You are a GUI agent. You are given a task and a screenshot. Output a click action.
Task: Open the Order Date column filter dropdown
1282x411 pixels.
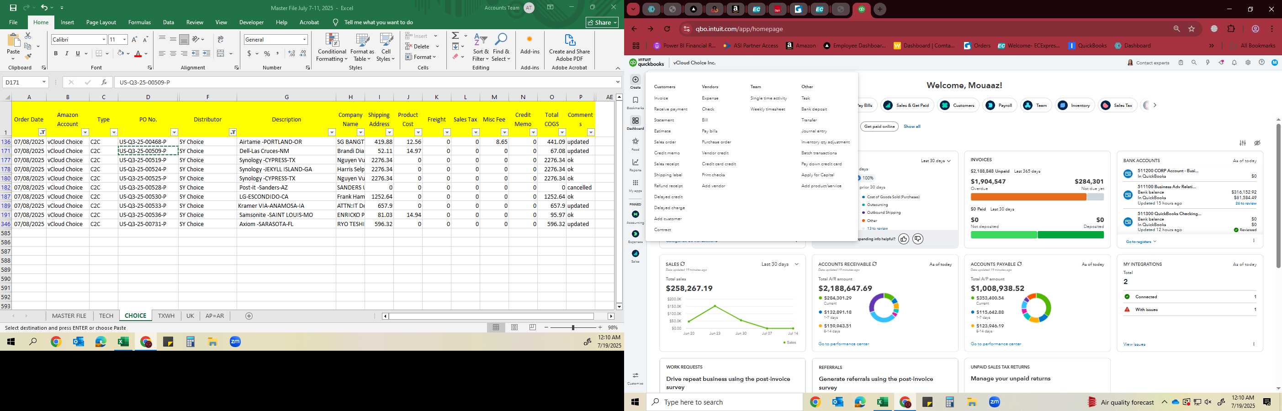click(x=42, y=132)
